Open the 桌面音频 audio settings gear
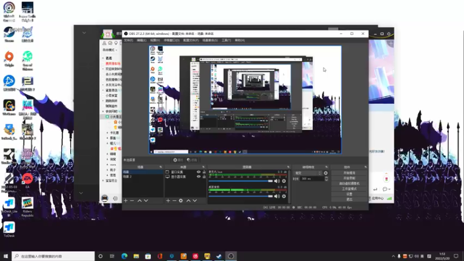464x261 pixels. pos(284,196)
